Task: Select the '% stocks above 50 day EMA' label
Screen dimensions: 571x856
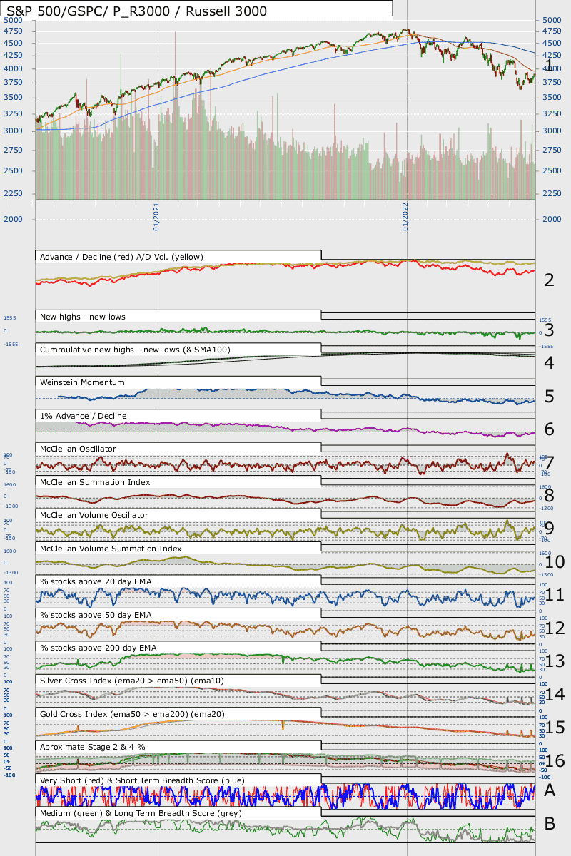Action: [x=96, y=615]
